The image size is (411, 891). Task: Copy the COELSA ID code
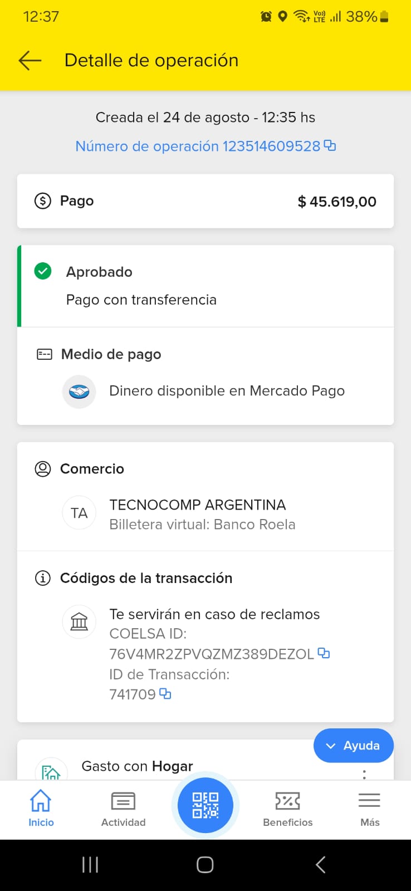(x=324, y=653)
